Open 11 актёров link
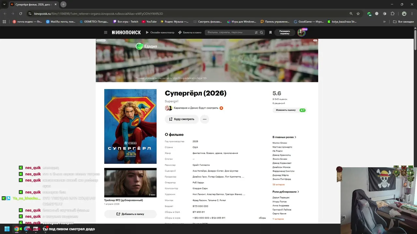 tap(278, 219)
